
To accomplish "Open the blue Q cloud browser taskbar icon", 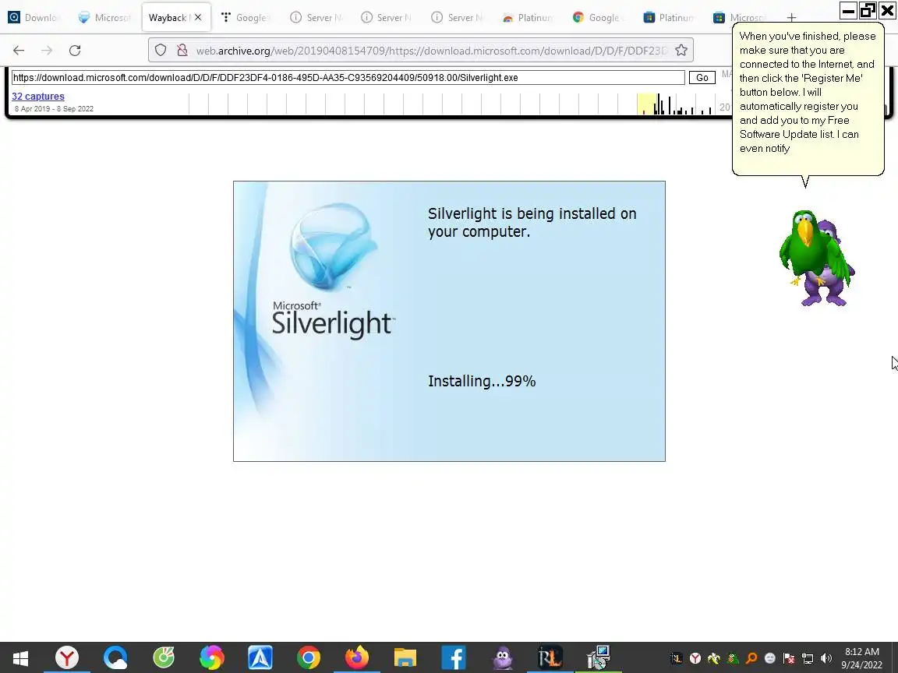I will click(115, 658).
